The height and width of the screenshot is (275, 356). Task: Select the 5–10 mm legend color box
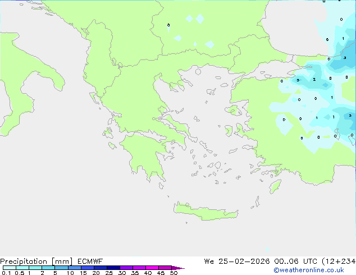coord(61,268)
